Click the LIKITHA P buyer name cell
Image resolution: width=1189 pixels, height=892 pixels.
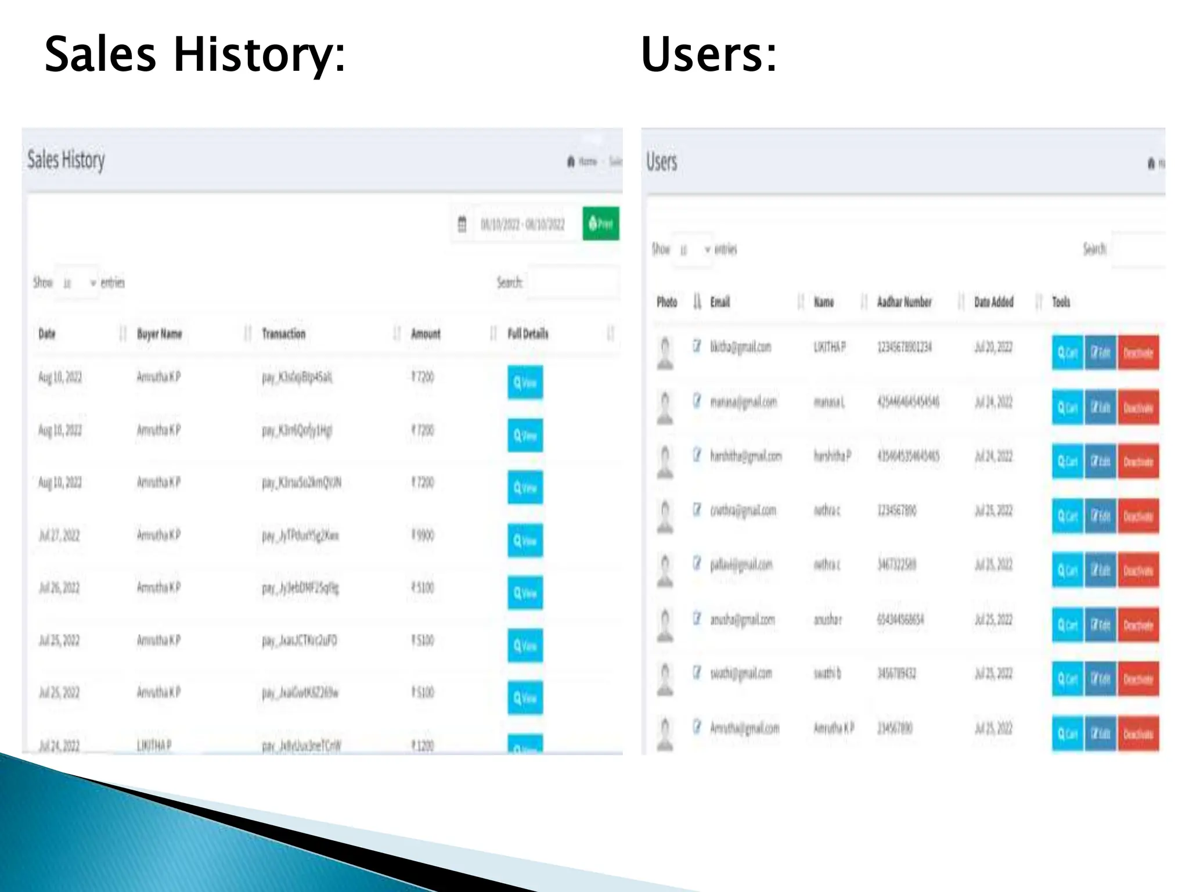[x=154, y=745]
